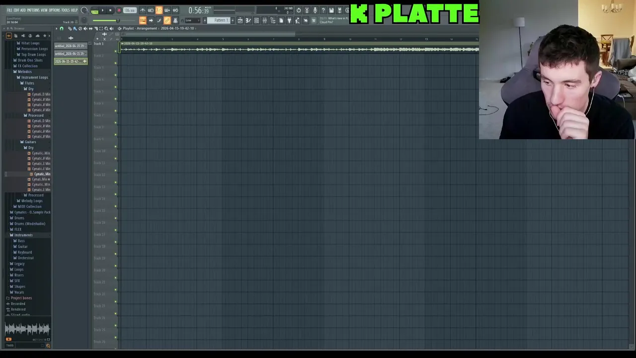Viewport: 636px width, 358px height.
Task: Click the microphone icon in top toolbar
Action: coord(315,10)
